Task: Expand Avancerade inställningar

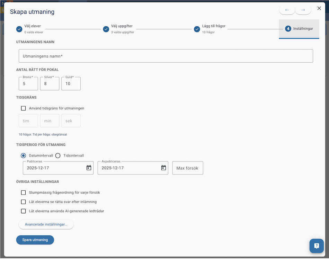Action: coord(46,224)
